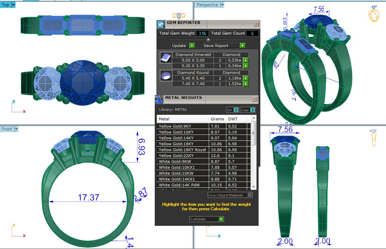This screenshot has width=386, height=249.
Task: Select the Diamond Round gem shape icon
Action: click(166, 75)
